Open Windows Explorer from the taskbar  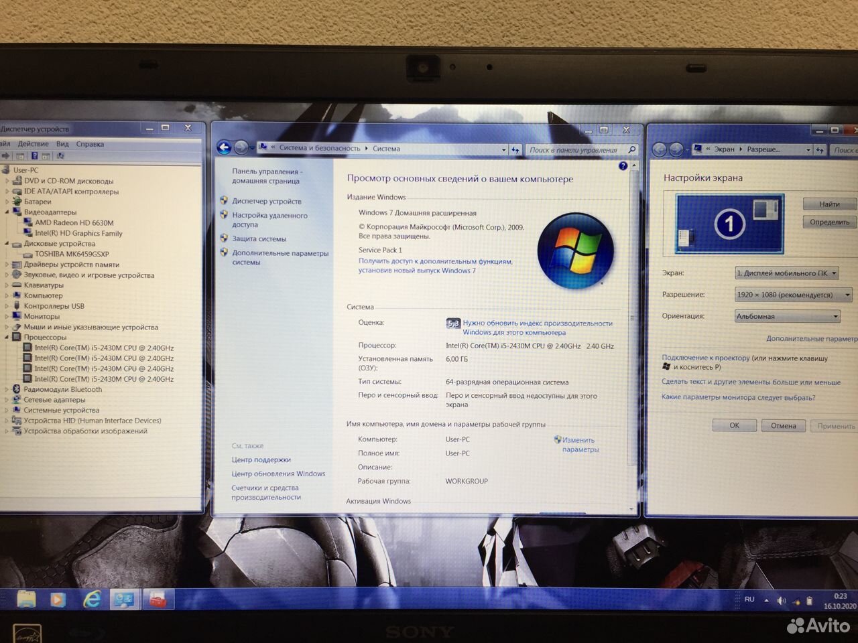26,599
